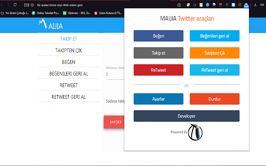
Task: Click the MAIJIA Twet extension icon
Action: click(x=246, y=5)
